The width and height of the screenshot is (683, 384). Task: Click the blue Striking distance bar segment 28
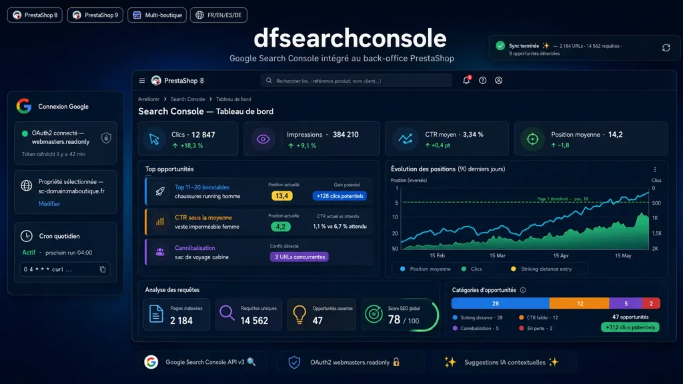coord(500,303)
